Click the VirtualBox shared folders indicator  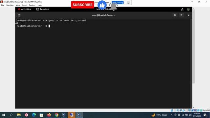(186, 110)
